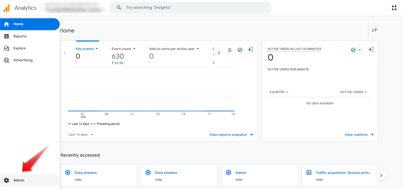Open the Admin settings
403x189 pixels.
point(30,180)
